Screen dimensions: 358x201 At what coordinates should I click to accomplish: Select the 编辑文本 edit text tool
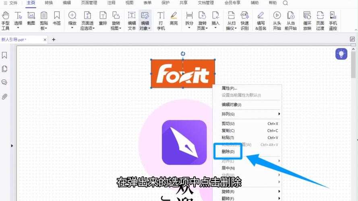(132, 20)
